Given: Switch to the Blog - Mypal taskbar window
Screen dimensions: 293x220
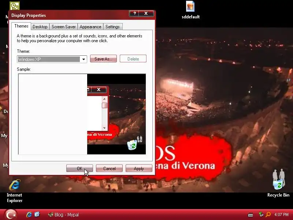Looking at the screenshot, I should tap(63, 214).
